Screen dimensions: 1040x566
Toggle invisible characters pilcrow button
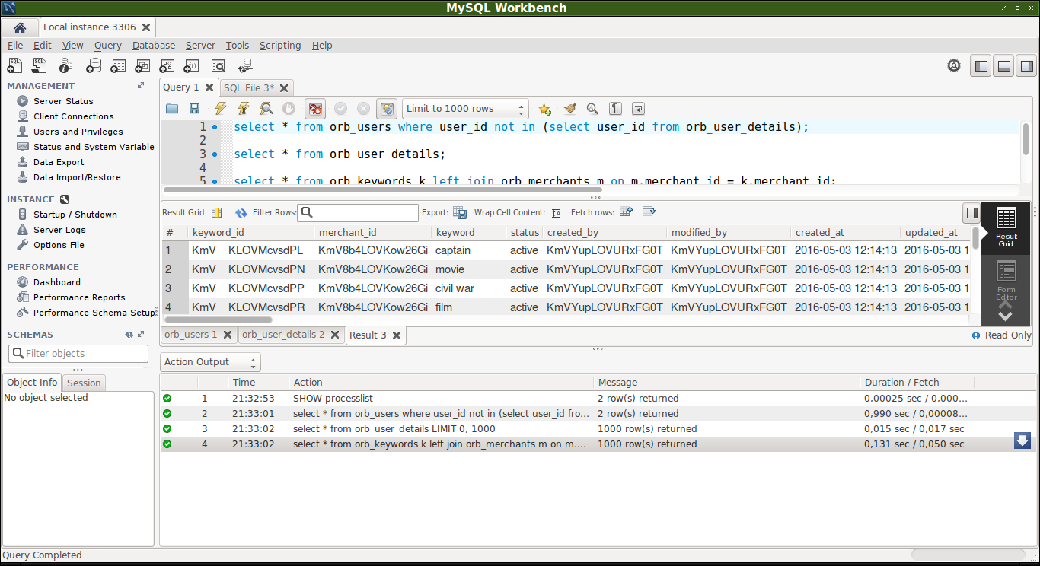(615, 109)
